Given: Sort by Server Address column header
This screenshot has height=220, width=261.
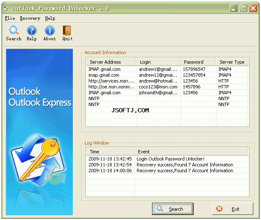Looking at the screenshot, I should [111, 62].
